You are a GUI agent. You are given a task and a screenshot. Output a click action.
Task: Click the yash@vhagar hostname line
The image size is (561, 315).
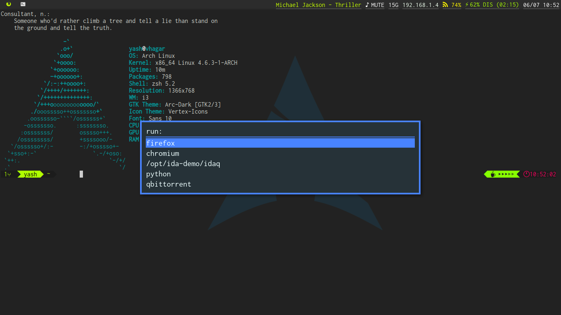(147, 49)
